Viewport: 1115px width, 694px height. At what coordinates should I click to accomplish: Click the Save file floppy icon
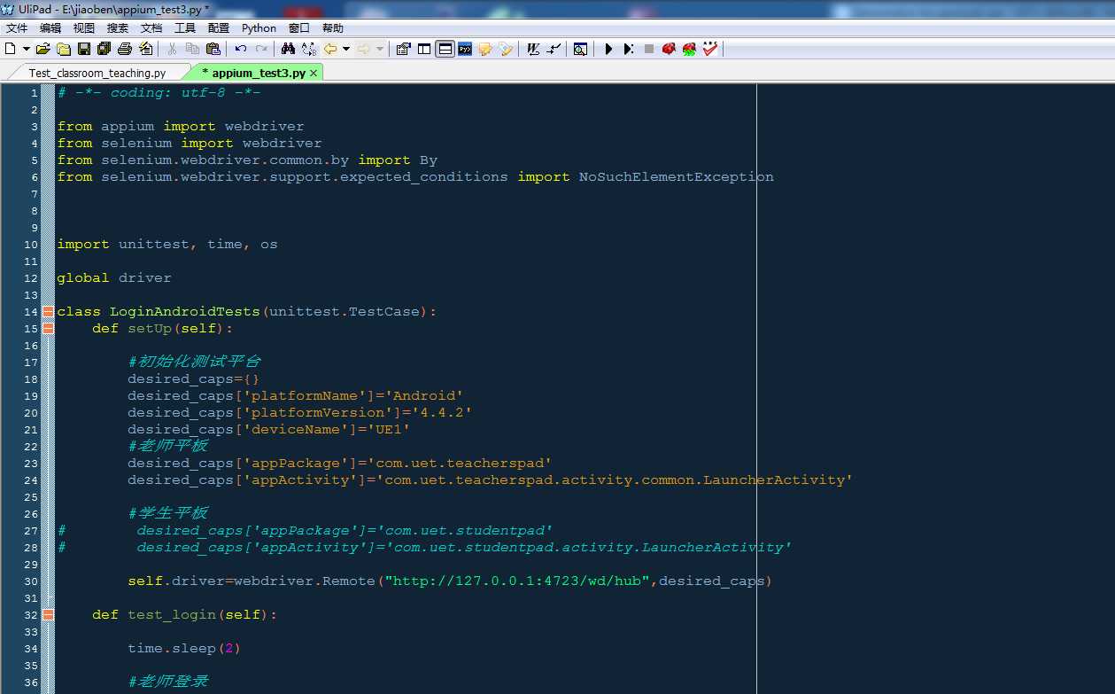click(x=84, y=49)
